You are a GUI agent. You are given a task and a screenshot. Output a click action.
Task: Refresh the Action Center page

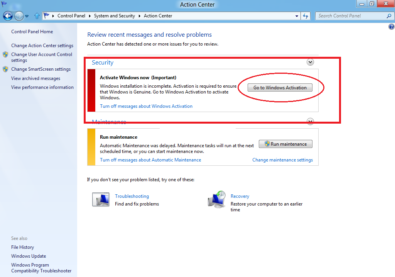pos(306,16)
